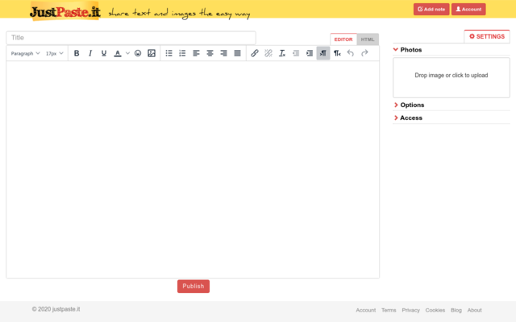Screen dimensions: 516x322
Task: Insert an image into the note
Action: [152, 53]
